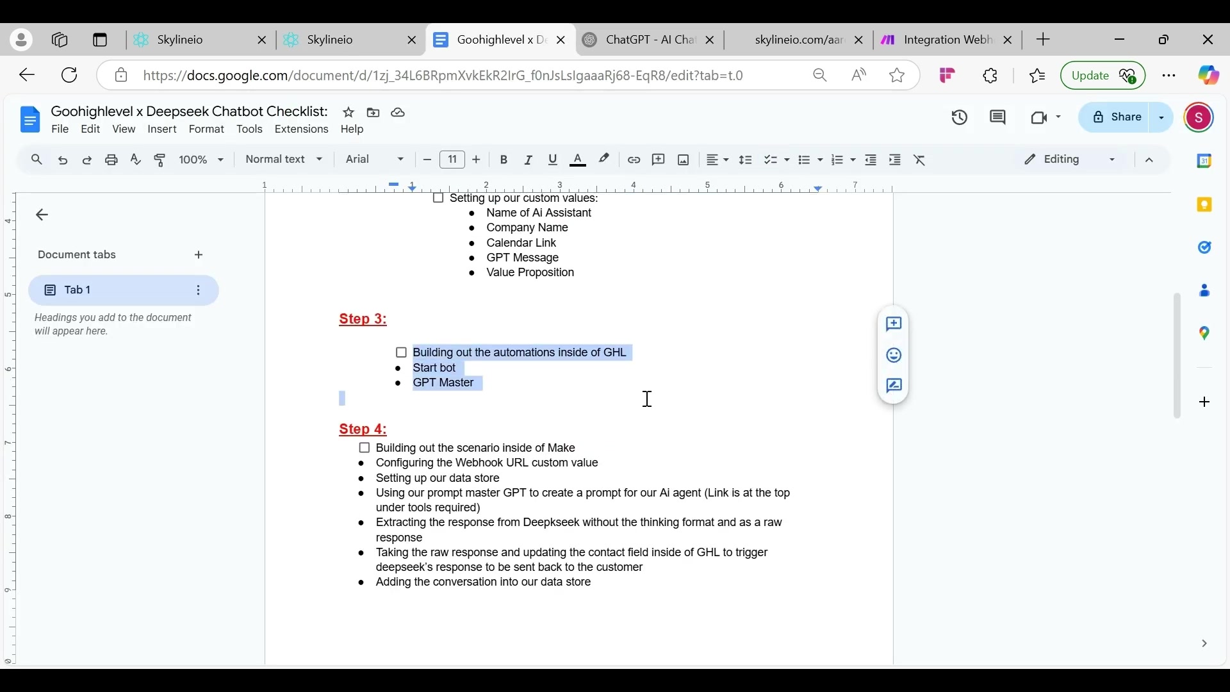The image size is (1230, 692).
Task: Add margin comment to selection
Action: 894,325
